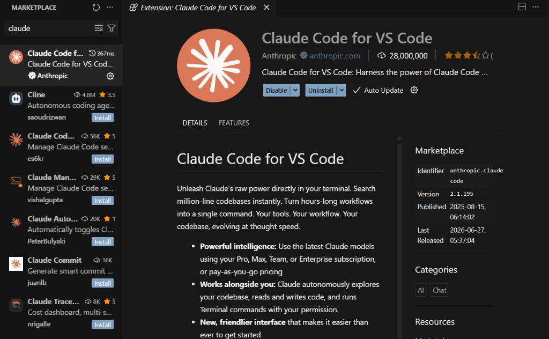
Task: Click the Claude Commit extension icon
Action: (x=16, y=264)
